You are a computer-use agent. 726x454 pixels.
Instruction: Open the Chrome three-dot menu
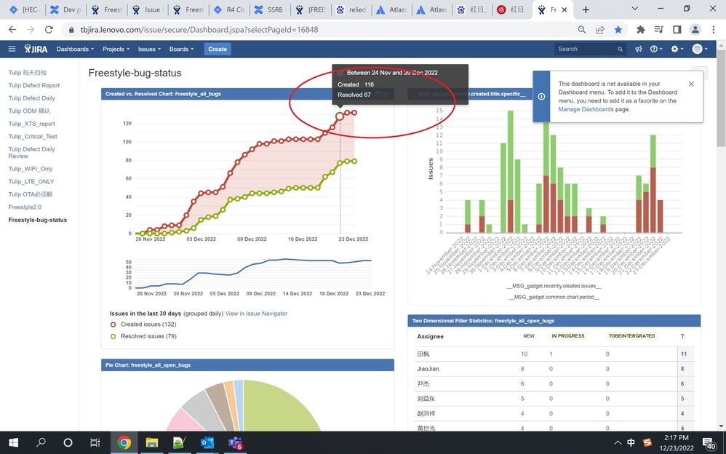pos(714,30)
